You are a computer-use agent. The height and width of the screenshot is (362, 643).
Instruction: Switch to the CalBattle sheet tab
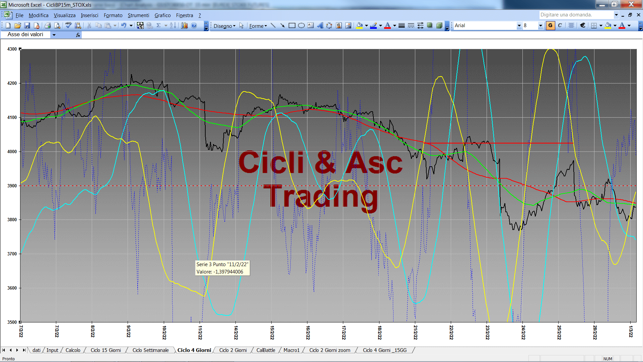266,350
